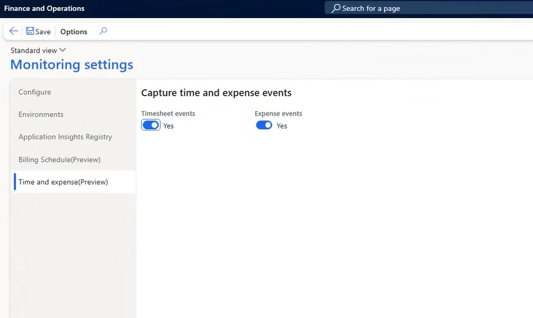This screenshot has width=533, height=318.
Task: Select the Application Insights Registry tab
Action: pyautogui.click(x=65, y=137)
